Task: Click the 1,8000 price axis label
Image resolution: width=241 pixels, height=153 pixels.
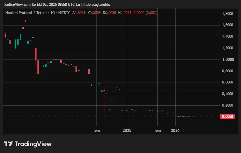Action: tap(228, 14)
